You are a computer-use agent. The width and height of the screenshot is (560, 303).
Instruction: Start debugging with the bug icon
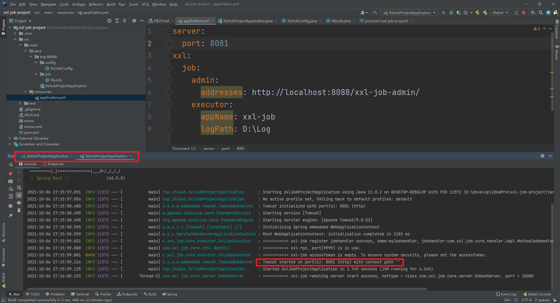tap(451, 13)
